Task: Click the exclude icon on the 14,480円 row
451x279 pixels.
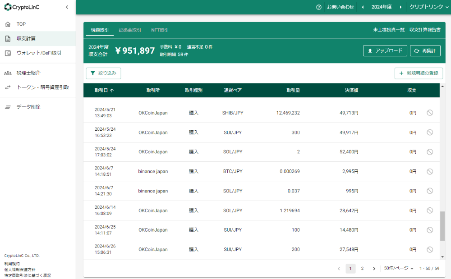Action: (x=430, y=230)
